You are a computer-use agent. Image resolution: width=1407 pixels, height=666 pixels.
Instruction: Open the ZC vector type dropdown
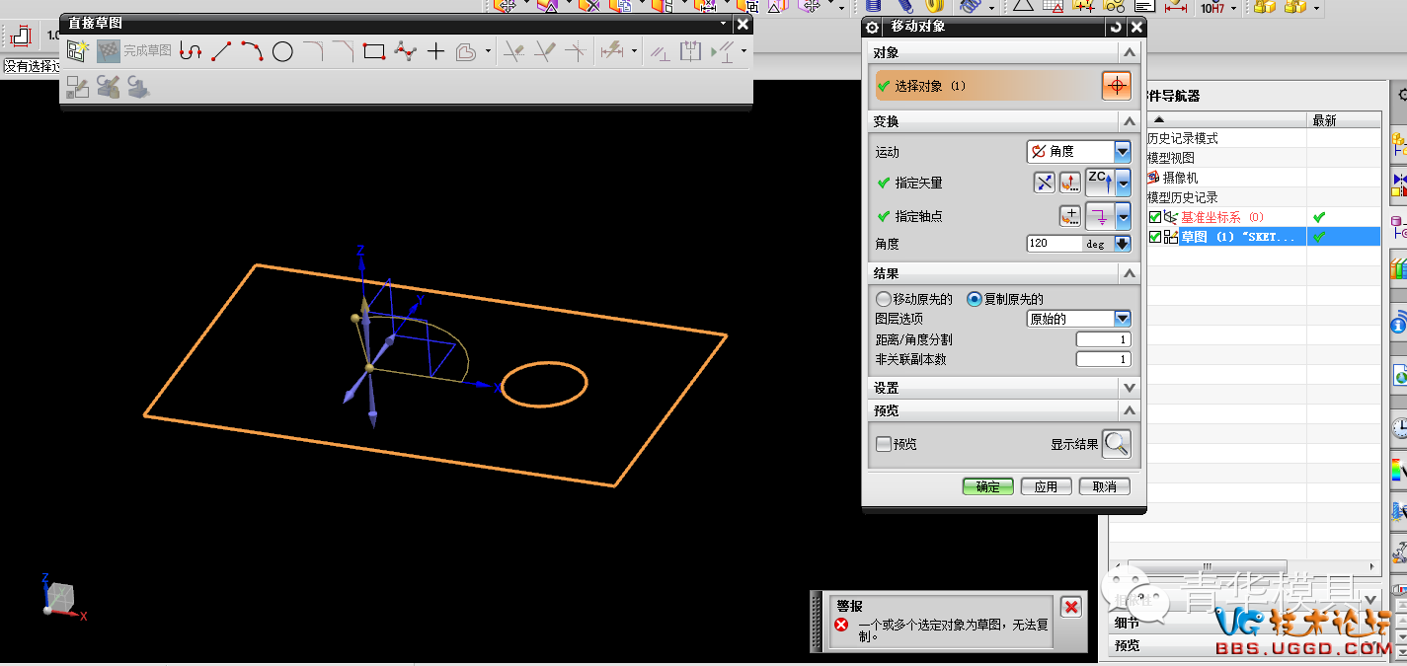click(x=1123, y=183)
